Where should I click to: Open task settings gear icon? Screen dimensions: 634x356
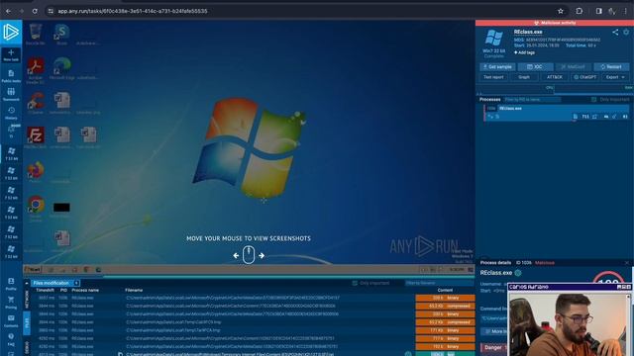point(626,32)
